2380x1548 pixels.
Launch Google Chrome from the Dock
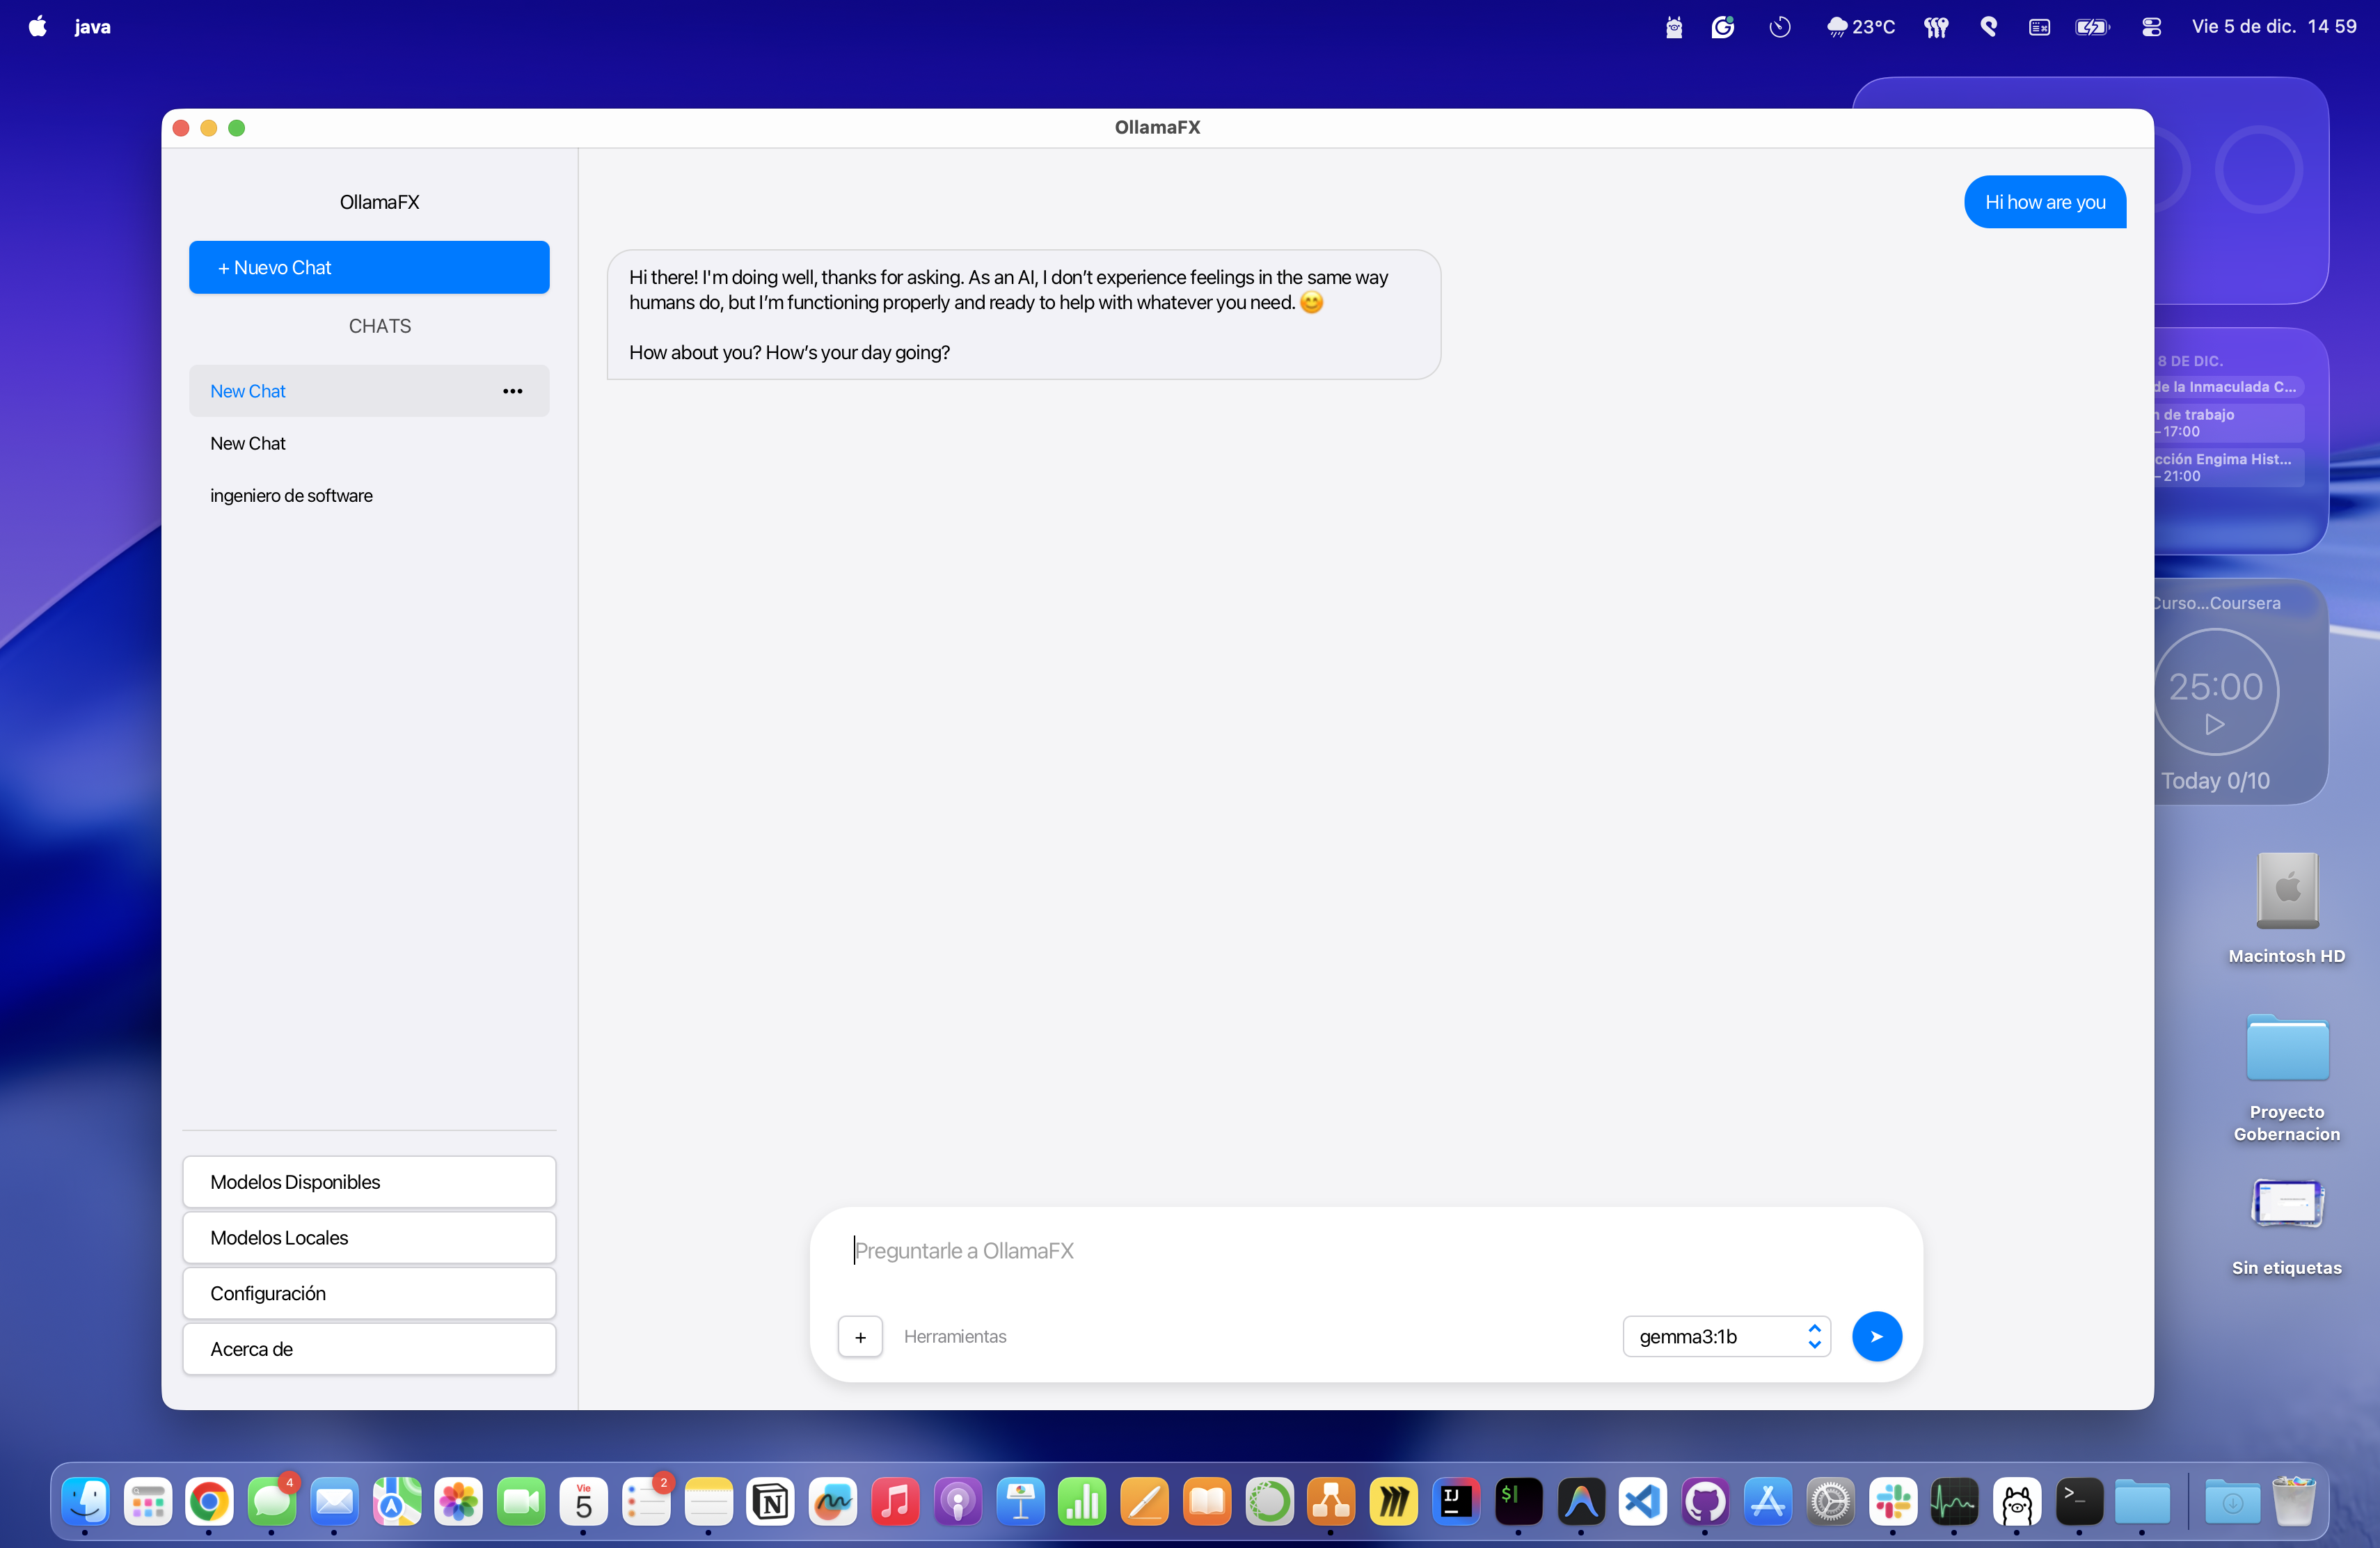pos(209,1501)
